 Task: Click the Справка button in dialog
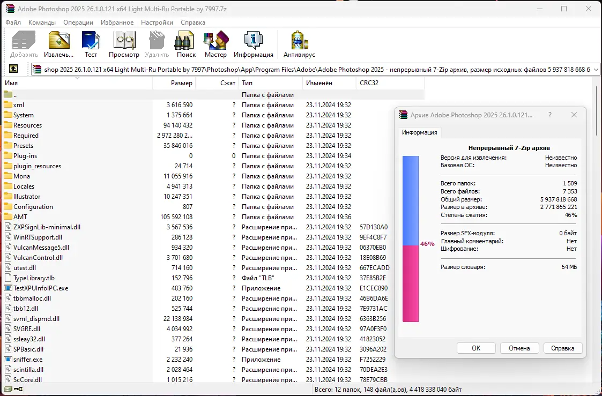click(x=563, y=348)
